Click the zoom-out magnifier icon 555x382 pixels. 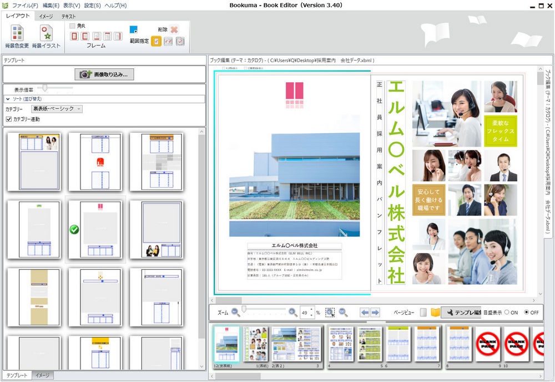(236, 313)
